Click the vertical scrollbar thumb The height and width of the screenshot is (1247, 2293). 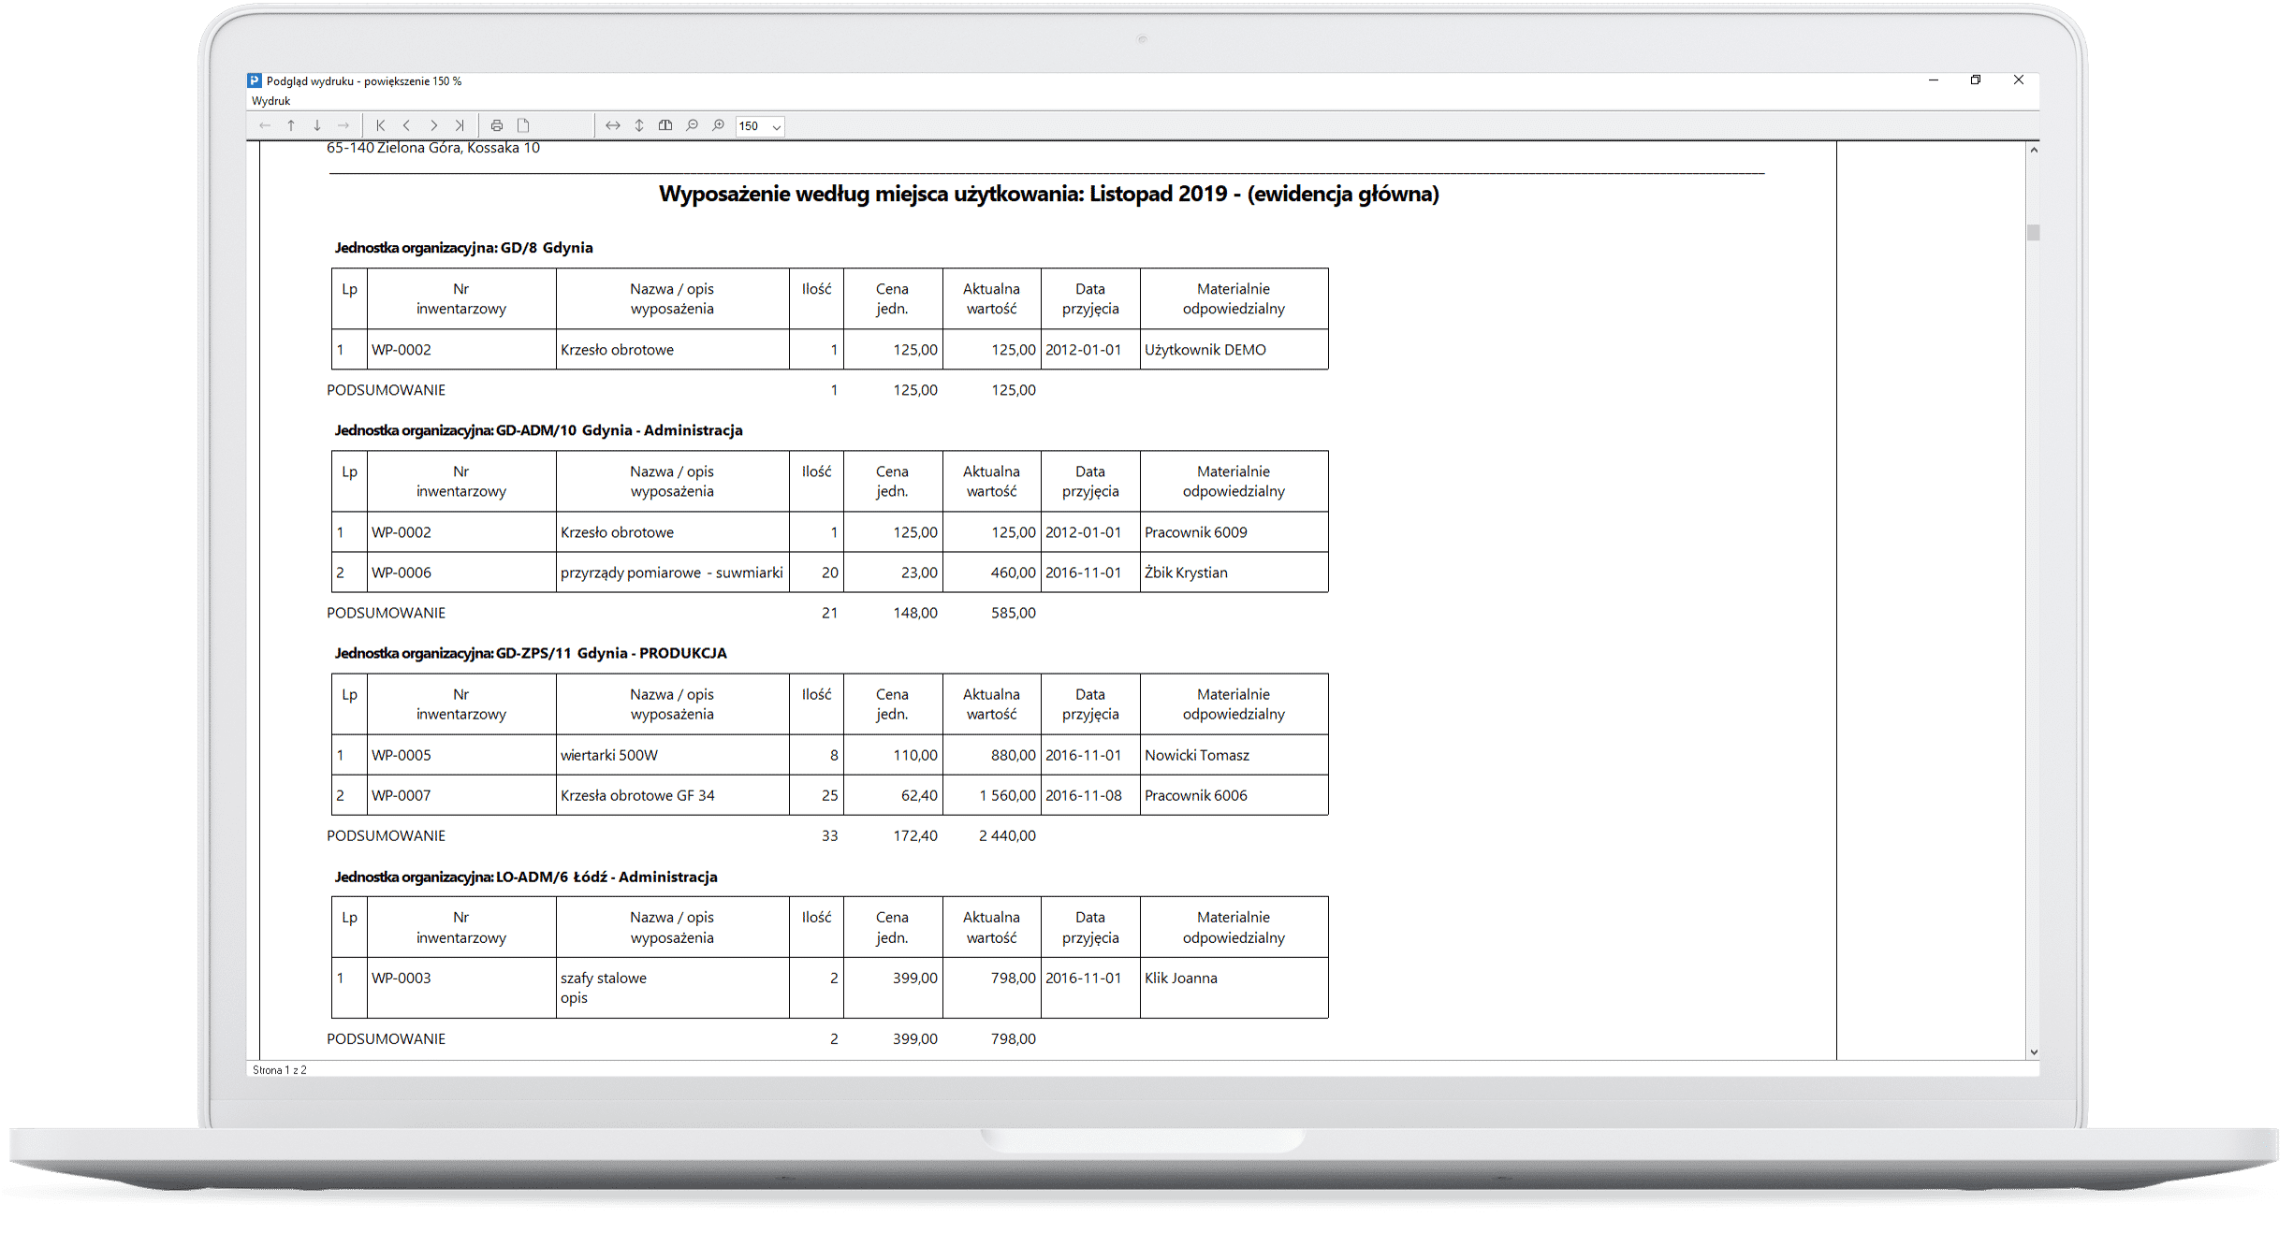2034,233
